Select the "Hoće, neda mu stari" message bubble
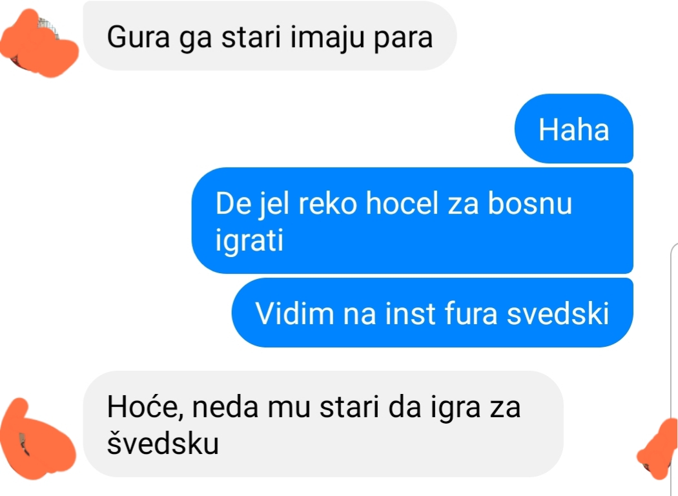Screen dimensions: 678x496 point(324,424)
